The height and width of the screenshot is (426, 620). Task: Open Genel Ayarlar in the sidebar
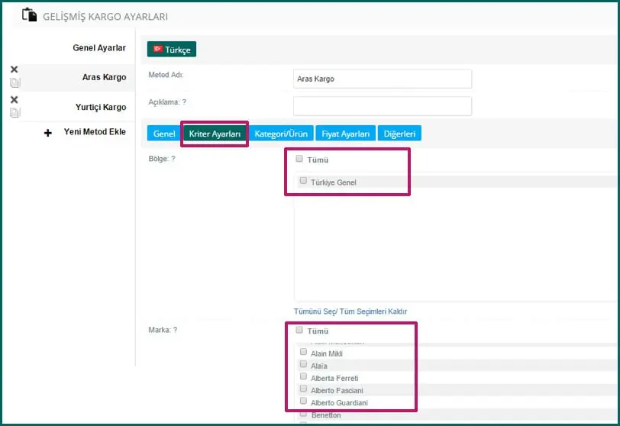point(99,48)
